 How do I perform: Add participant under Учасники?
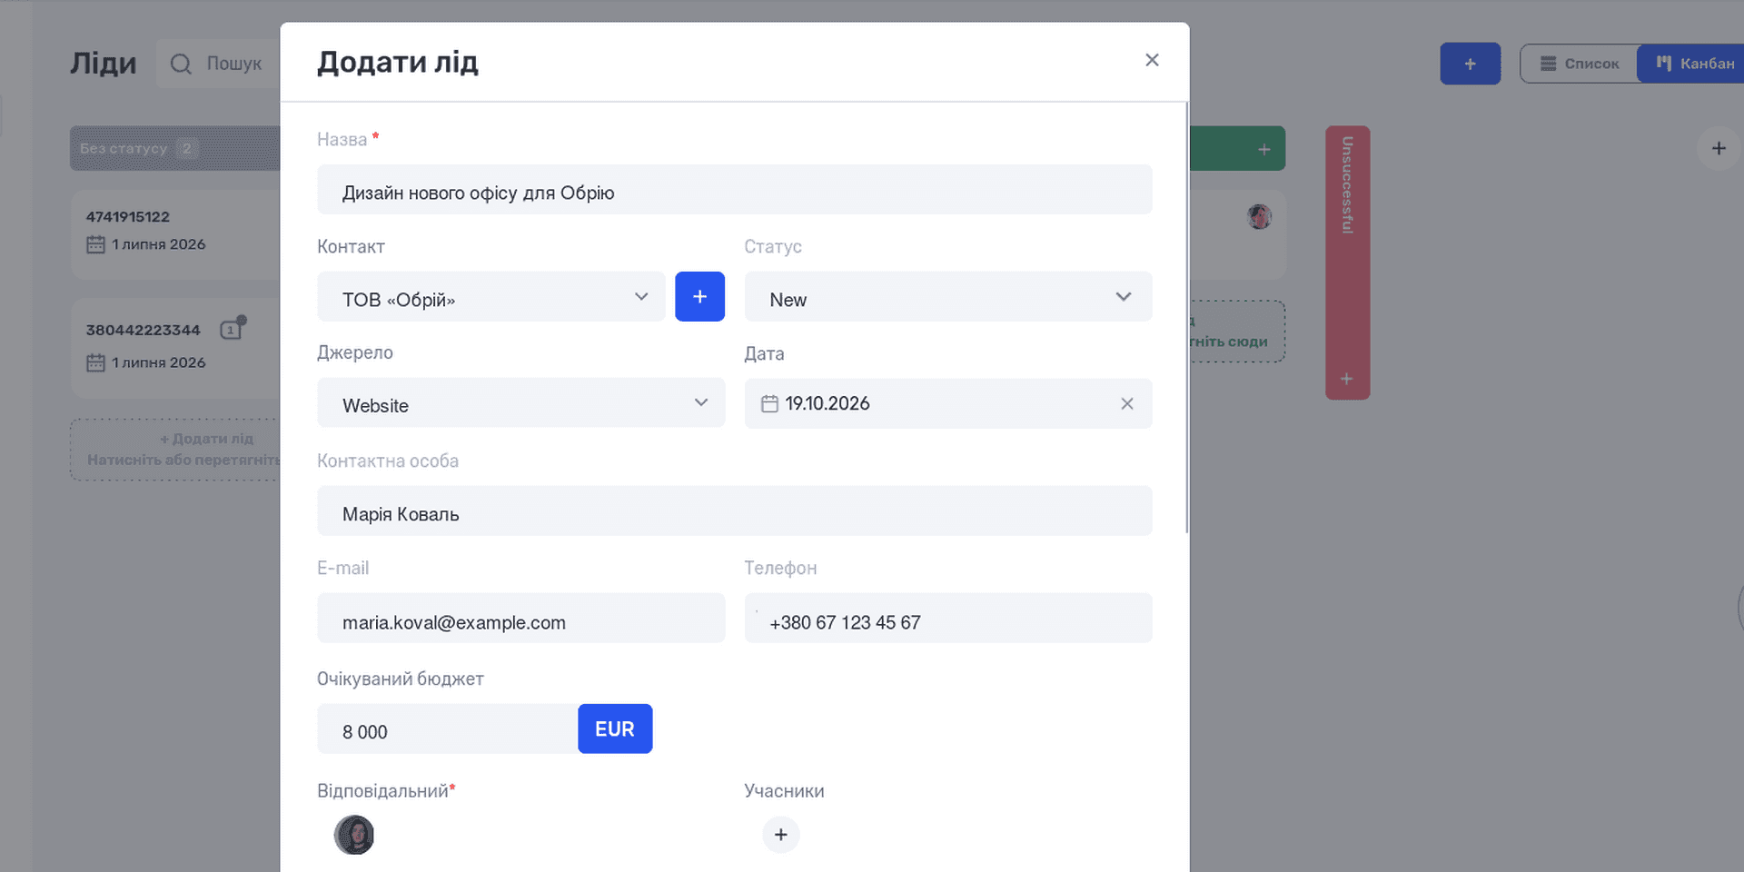780,835
